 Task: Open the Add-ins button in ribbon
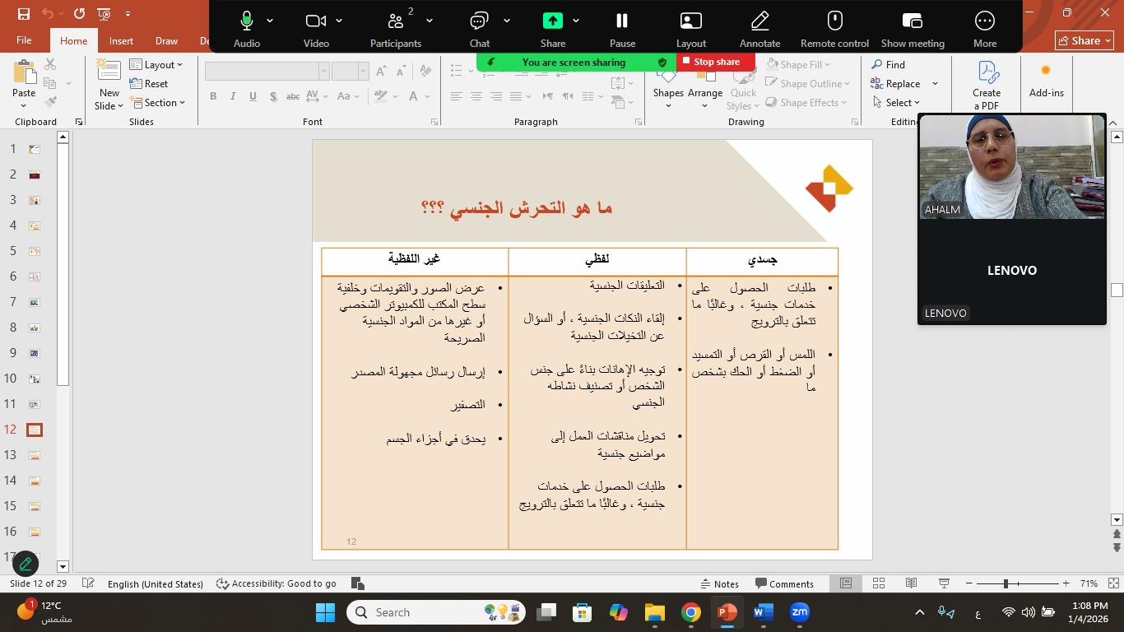pos(1046,81)
